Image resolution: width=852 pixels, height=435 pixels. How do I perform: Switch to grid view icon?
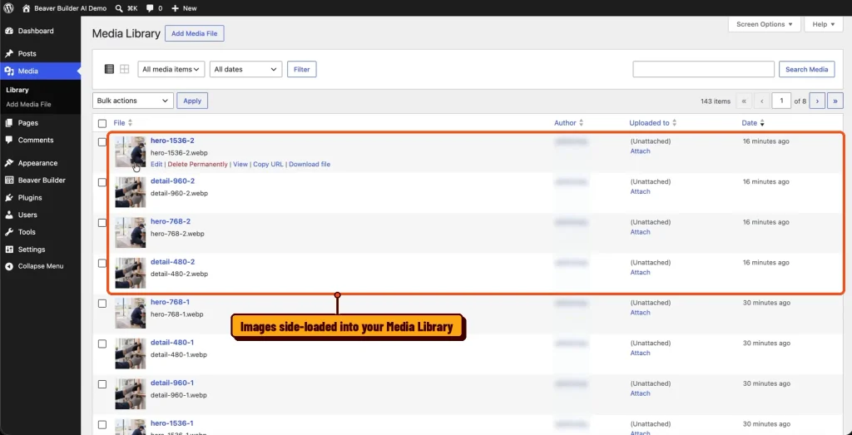pos(125,69)
